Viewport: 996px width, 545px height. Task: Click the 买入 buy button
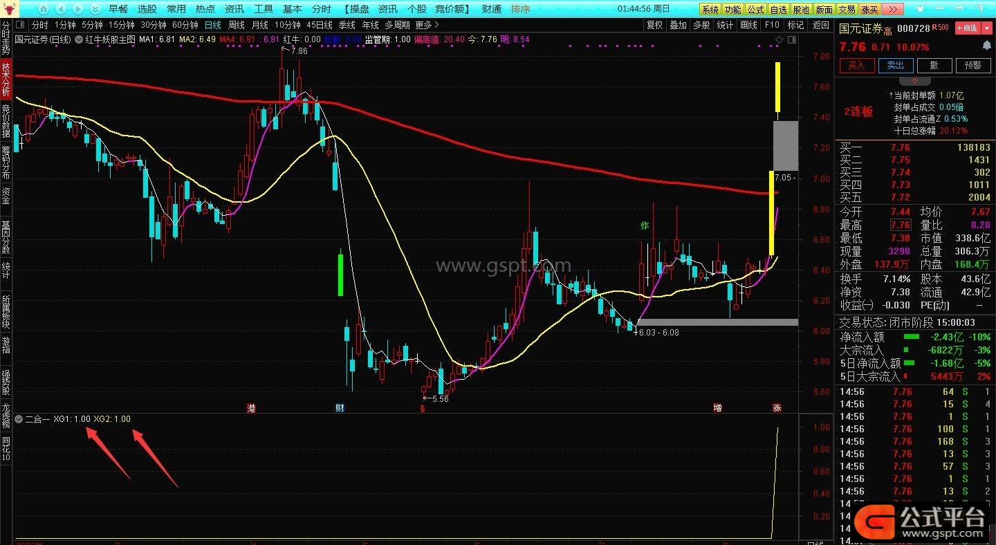(856, 65)
